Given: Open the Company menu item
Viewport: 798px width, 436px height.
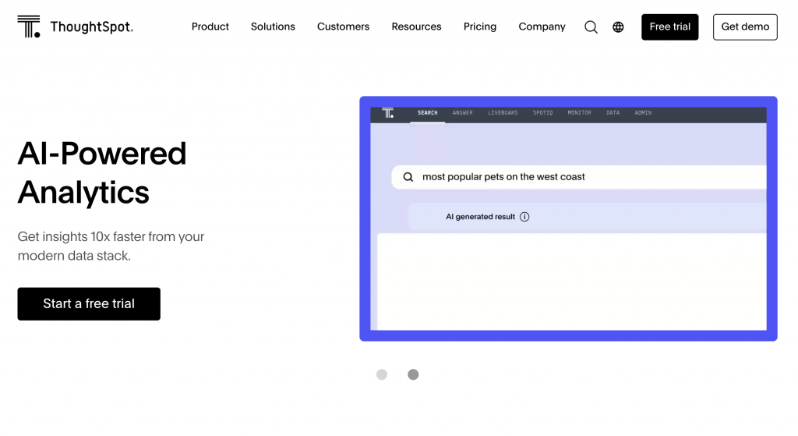Looking at the screenshot, I should click(542, 27).
